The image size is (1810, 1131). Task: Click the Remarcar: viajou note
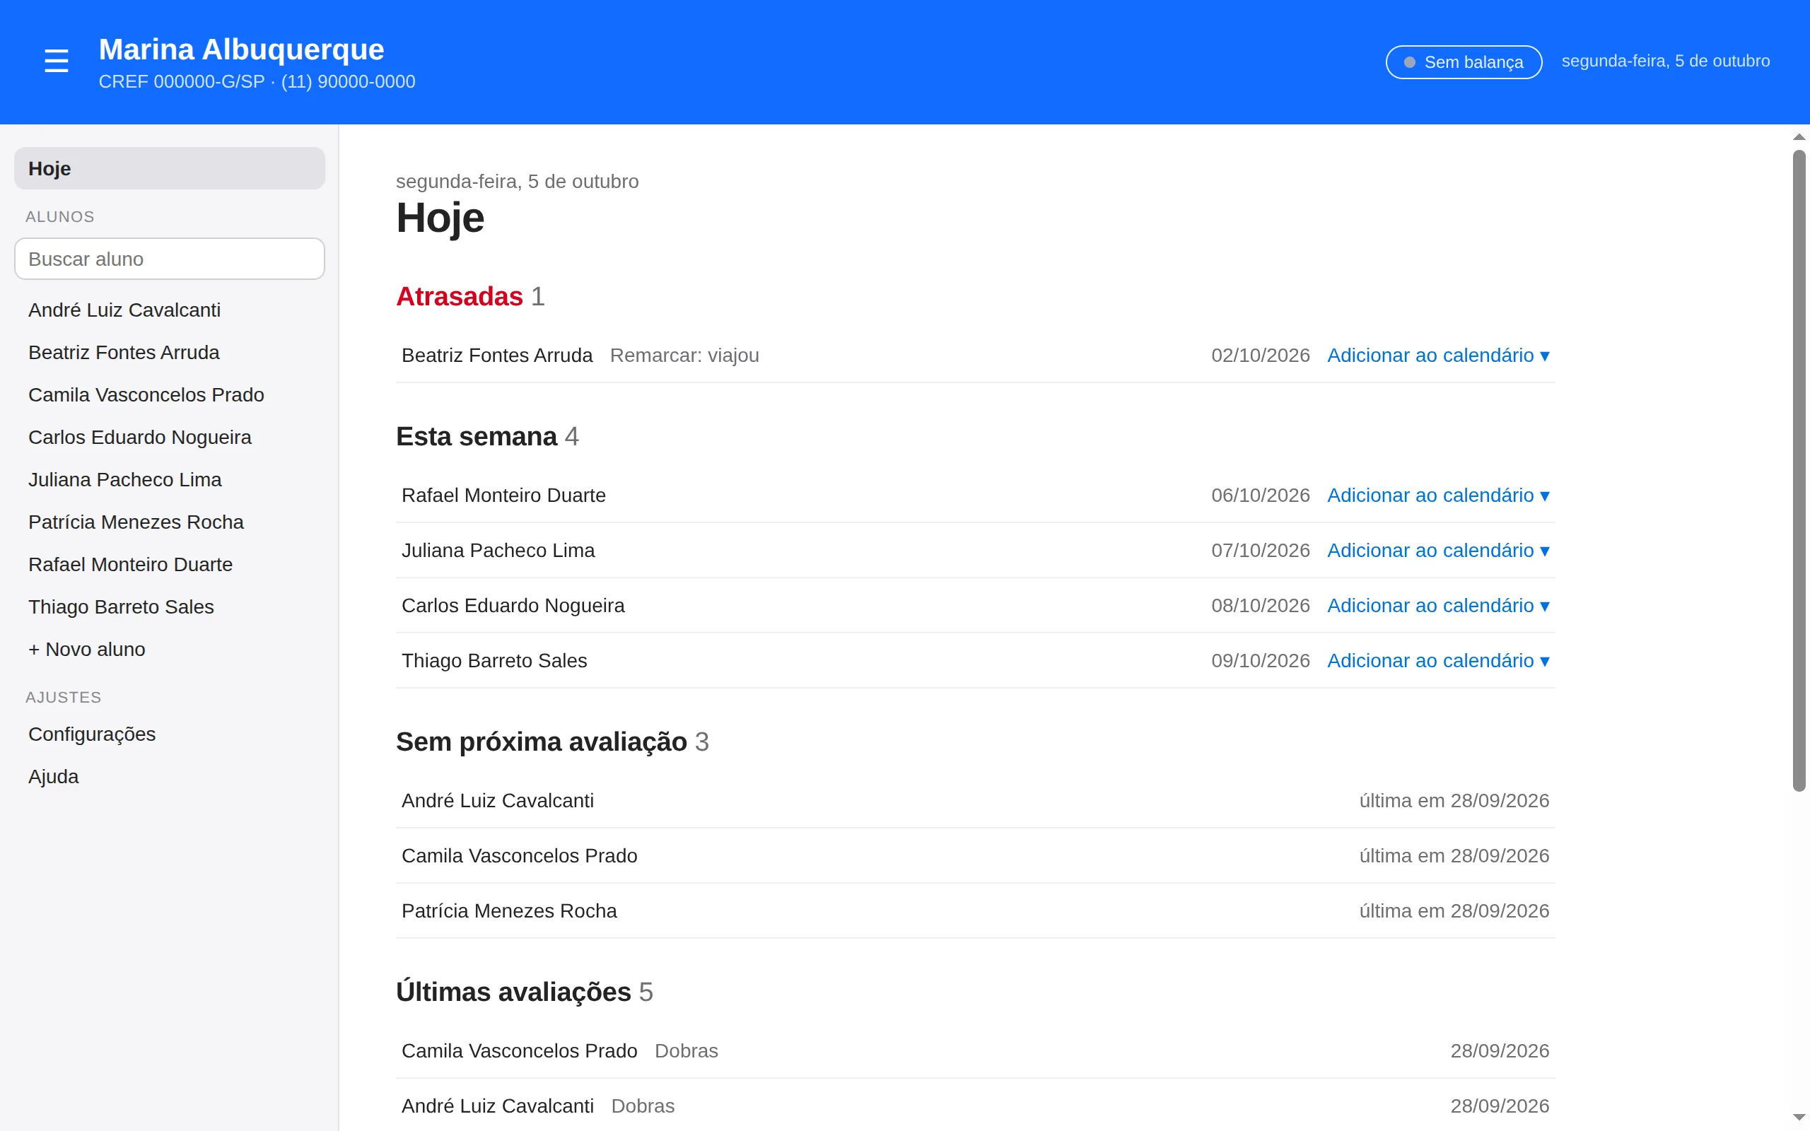(684, 356)
